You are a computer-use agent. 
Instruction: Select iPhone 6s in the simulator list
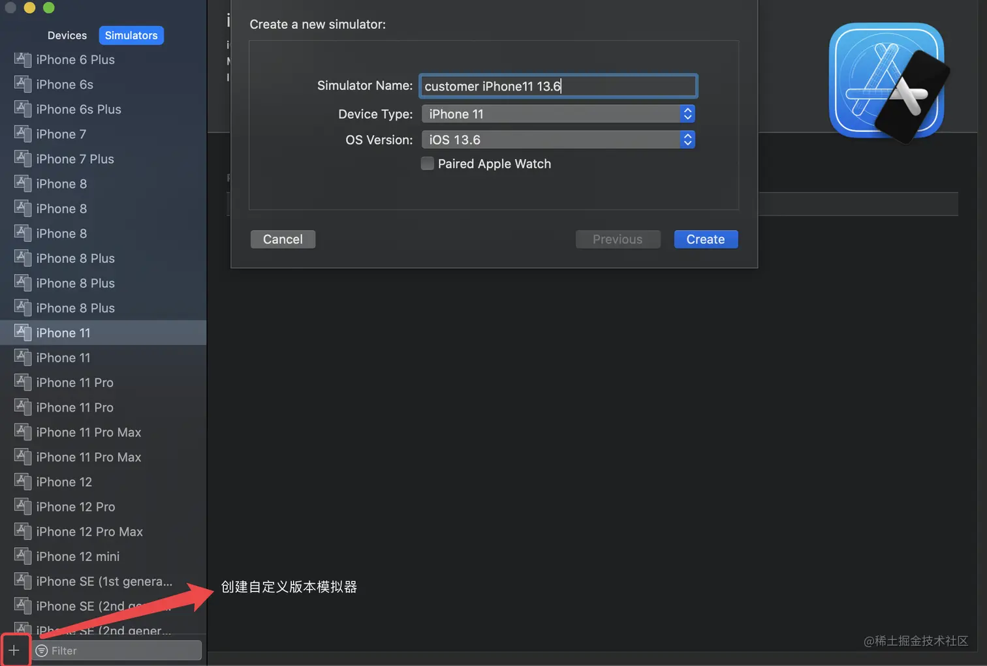pyautogui.click(x=103, y=84)
